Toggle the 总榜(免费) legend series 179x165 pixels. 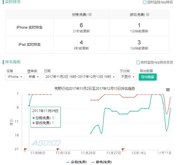click(76, 162)
